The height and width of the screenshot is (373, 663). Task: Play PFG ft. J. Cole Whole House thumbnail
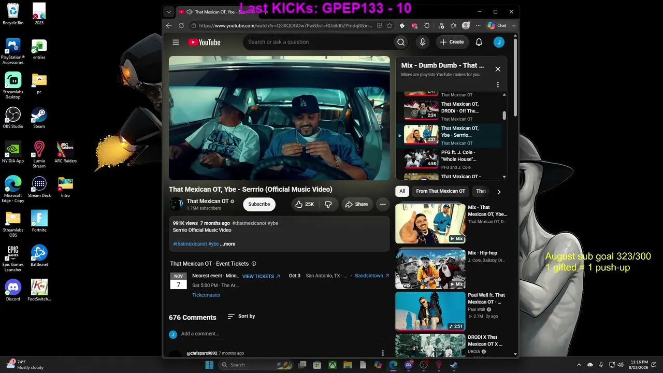[421, 159]
